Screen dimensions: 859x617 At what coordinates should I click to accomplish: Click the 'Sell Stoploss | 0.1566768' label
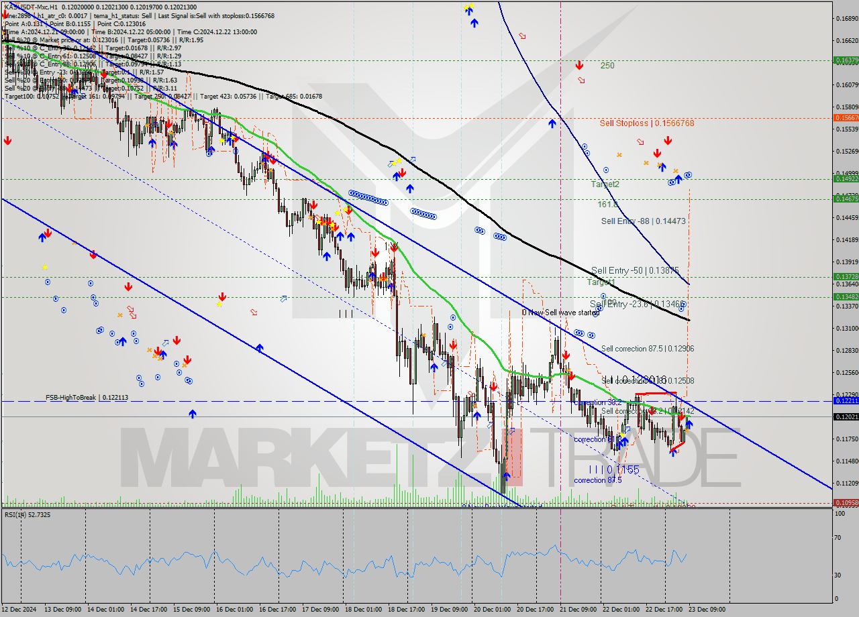coord(647,123)
